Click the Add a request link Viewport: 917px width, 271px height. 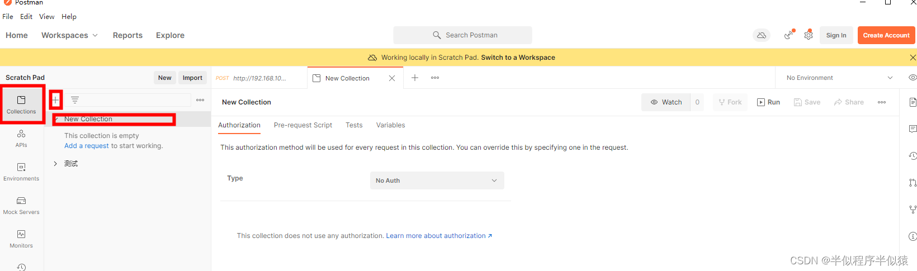87,146
